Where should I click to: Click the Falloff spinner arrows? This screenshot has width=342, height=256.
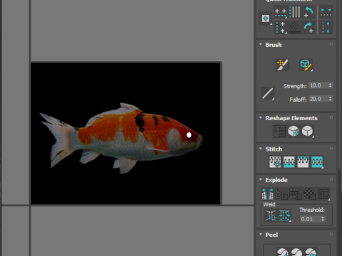[330, 99]
